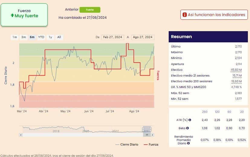Click the navigator right range handle
The height and width of the screenshot is (157, 250).
click(x=151, y=129)
